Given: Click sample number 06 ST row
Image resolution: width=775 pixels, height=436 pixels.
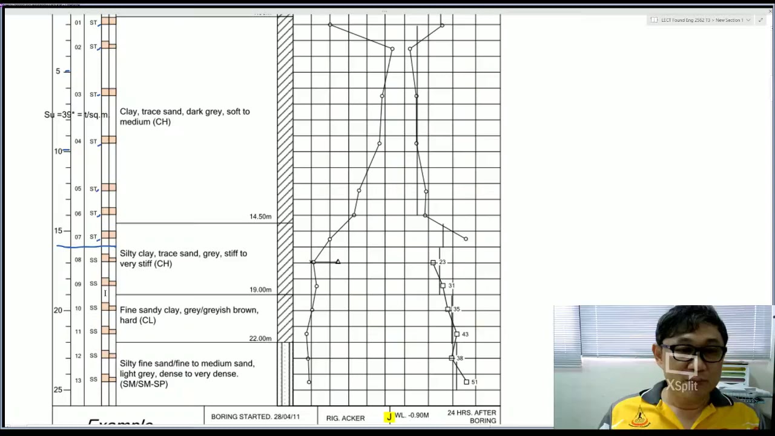Looking at the screenshot, I should pos(86,213).
